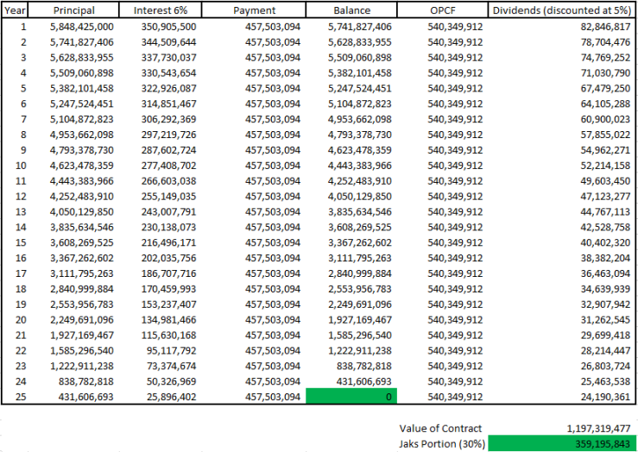Click the year 10 OPCF cell
Viewport: 638px width, 452px height.
[x=442, y=165]
